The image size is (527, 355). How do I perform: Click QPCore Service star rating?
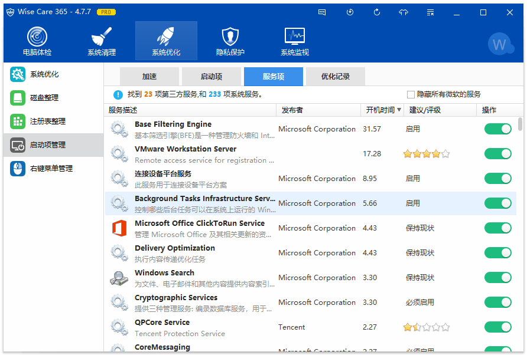tap(427, 327)
